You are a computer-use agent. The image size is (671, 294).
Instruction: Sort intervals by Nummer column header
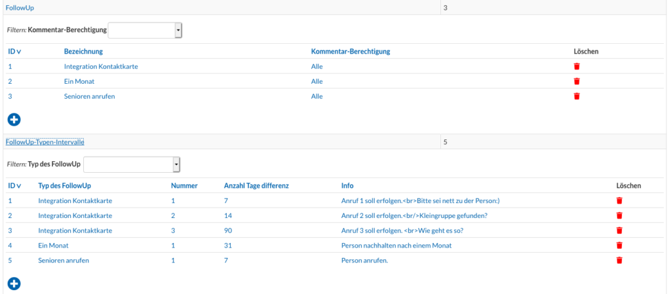coord(184,186)
